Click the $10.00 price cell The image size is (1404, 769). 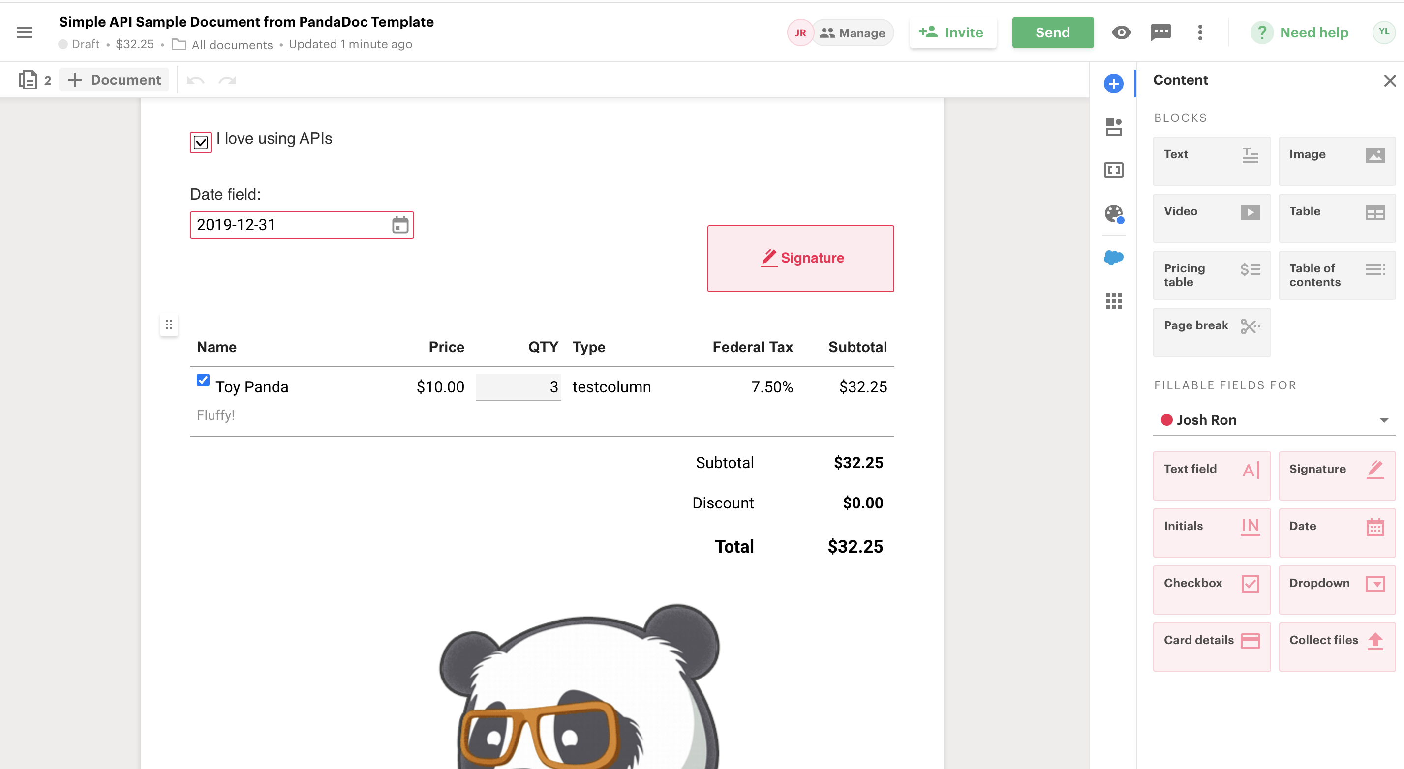(440, 386)
